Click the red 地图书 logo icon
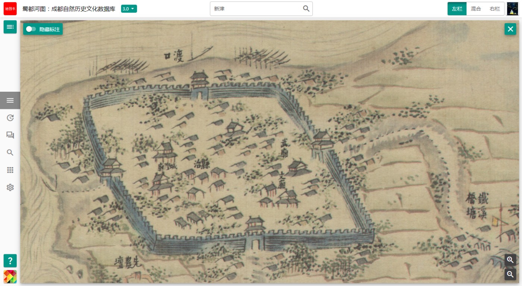522x286 pixels. coord(10,9)
